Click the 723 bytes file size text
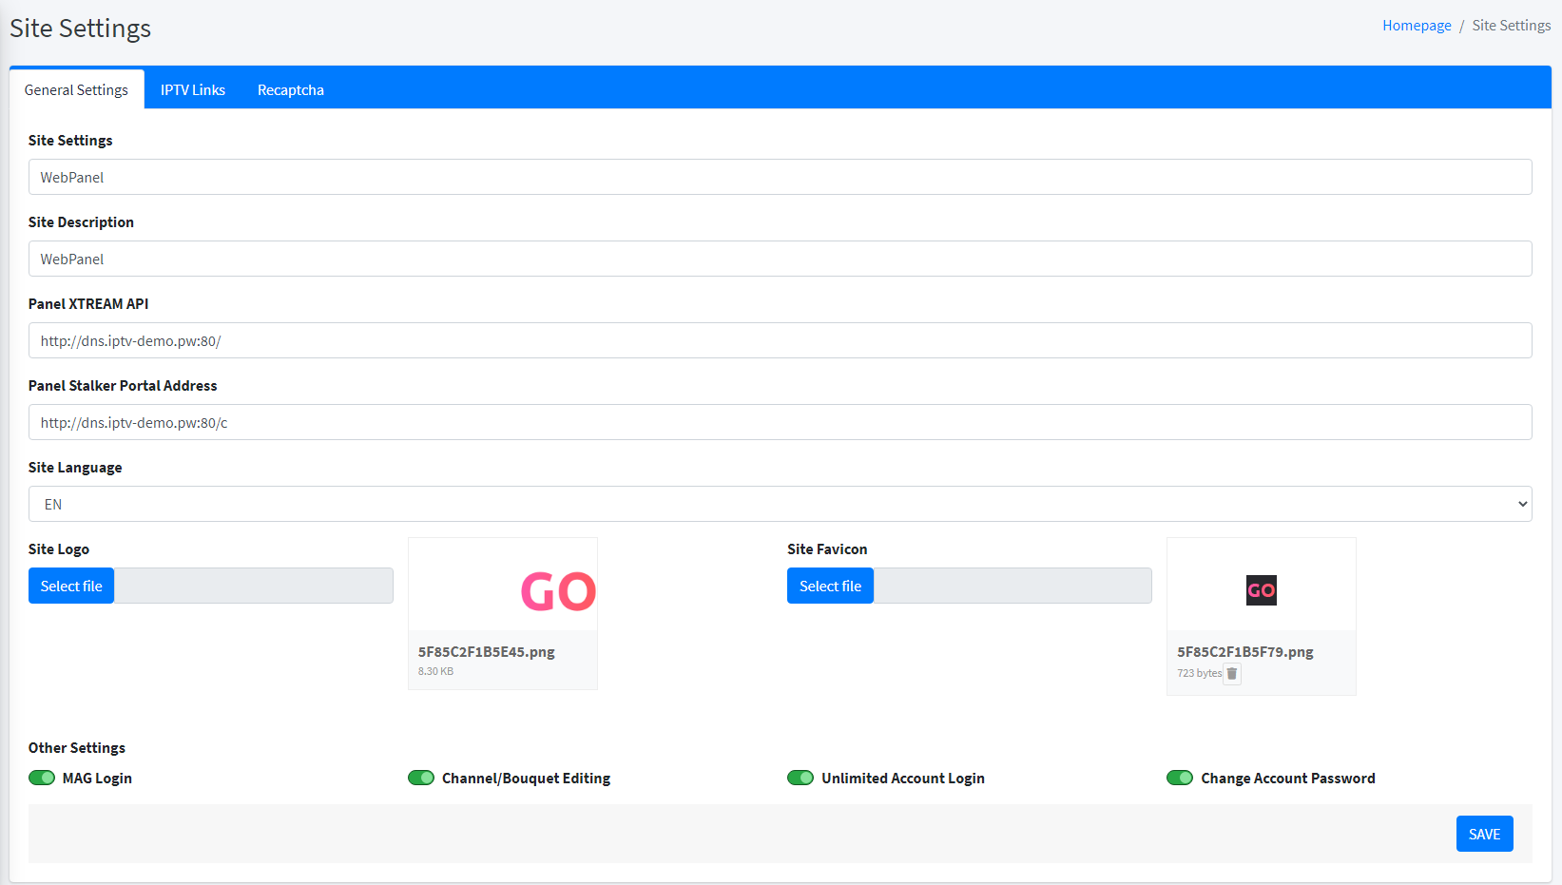The height and width of the screenshot is (885, 1562). (1200, 673)
